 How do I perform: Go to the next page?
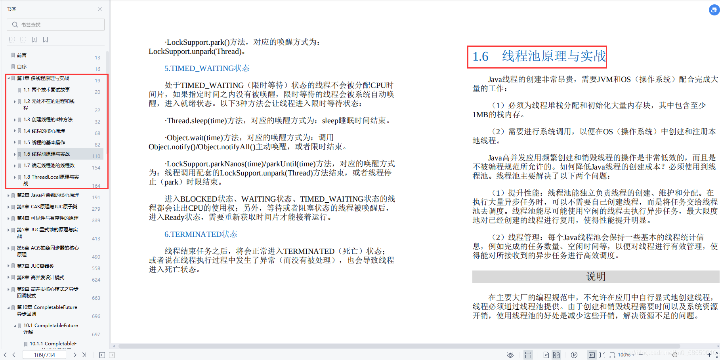pyautogui.click(x=75, y=355)
